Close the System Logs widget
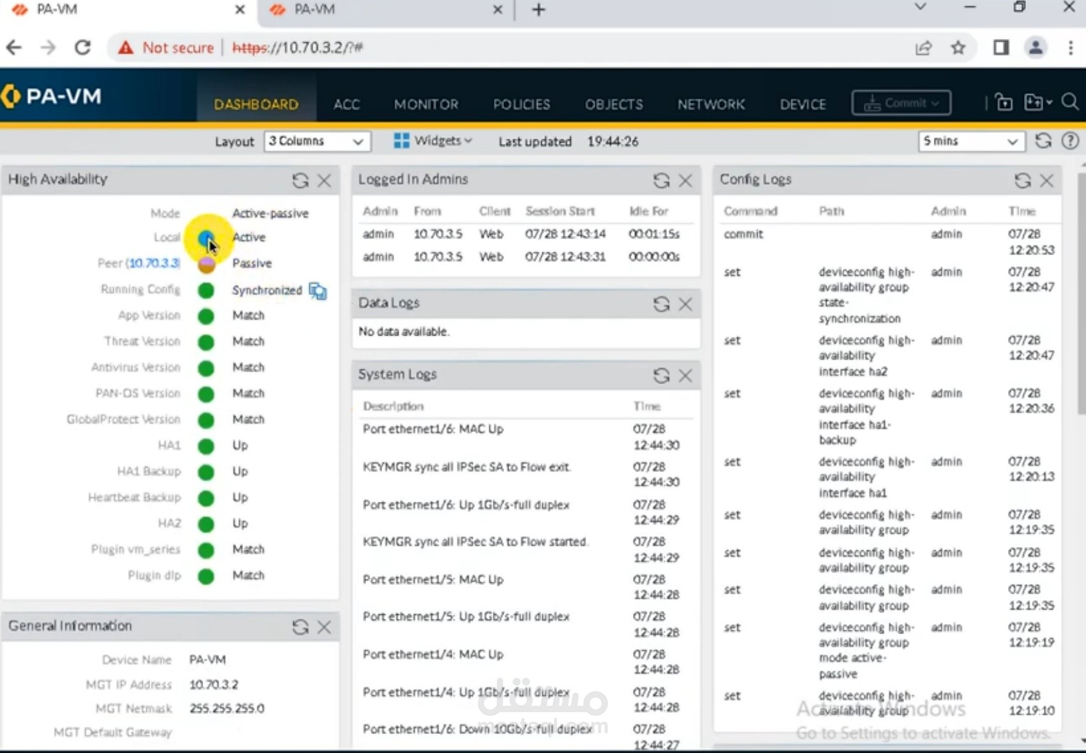Viewport: 1086px width, 753px height. [685, 375]
